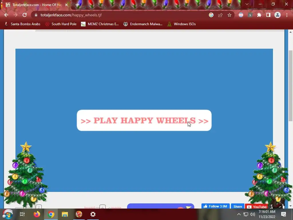Image resolution: width=293 pixels, height=220 pixels.
Task: Open the network status tray icon
Action: (x=246, y=214)
